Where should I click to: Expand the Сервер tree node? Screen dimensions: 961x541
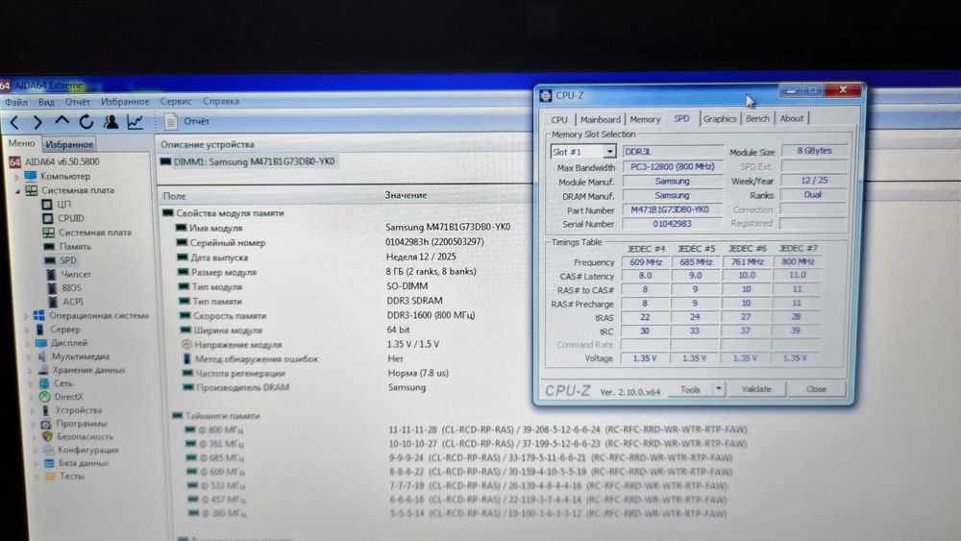click(27, 330)
